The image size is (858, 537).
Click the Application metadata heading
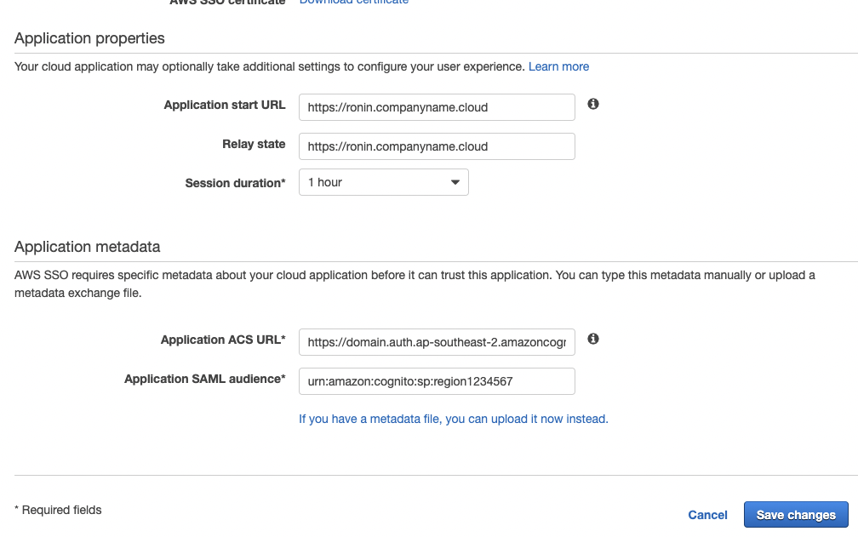87,247
